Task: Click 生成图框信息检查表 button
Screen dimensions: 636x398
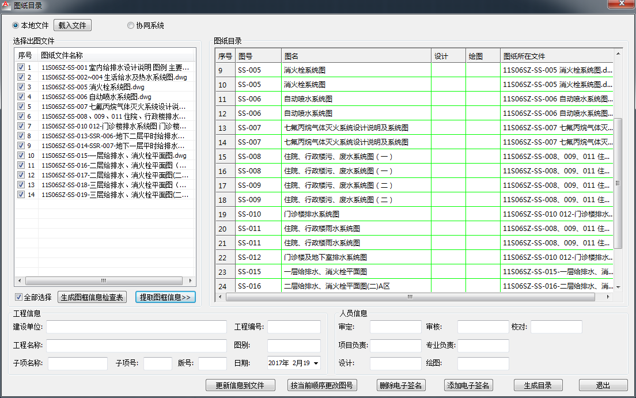Action: 92,297
